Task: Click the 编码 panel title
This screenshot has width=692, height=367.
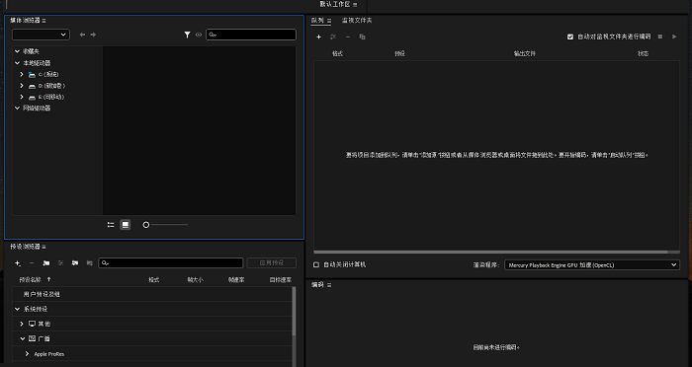Action: click(317, 284)
